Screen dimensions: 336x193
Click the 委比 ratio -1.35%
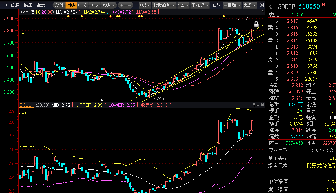[x=296, y=15]
